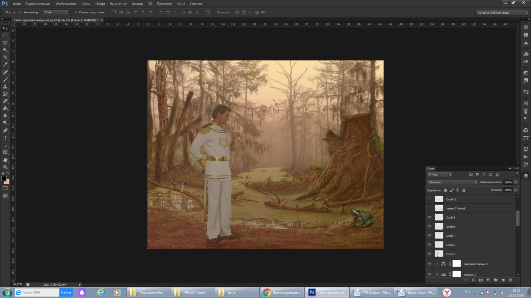The image size is (531, 298).
Task: Create a new adjustment layer
Action: tap(488, 280)
